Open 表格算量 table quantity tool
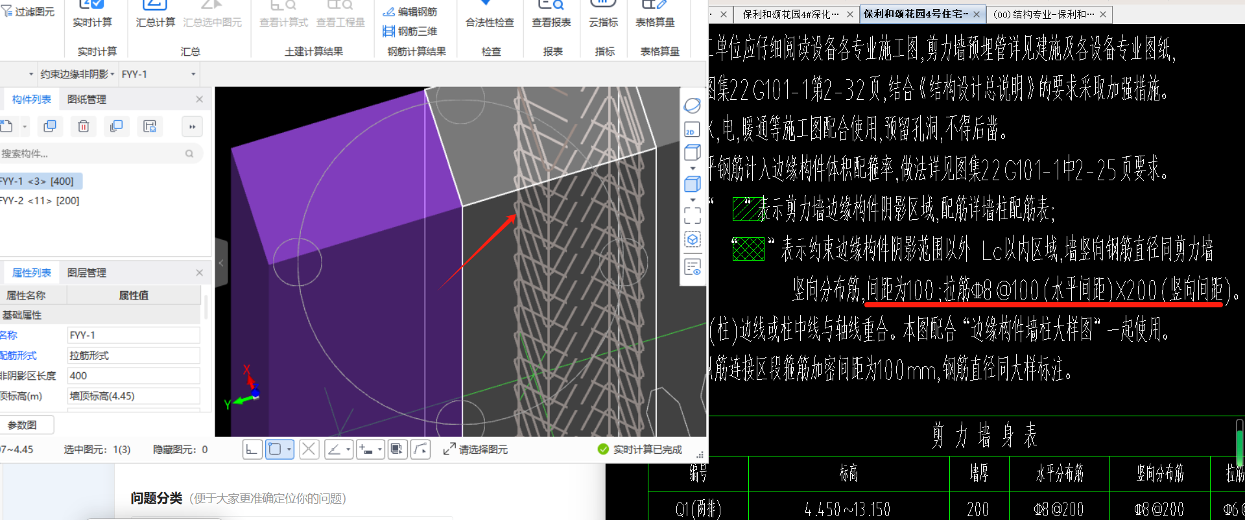 click(655, 14)
